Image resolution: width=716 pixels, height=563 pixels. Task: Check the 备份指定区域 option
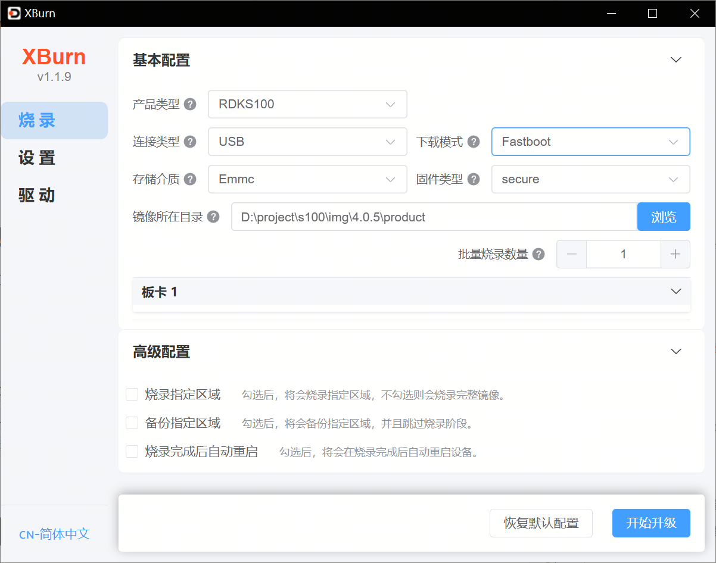(132, 423)
